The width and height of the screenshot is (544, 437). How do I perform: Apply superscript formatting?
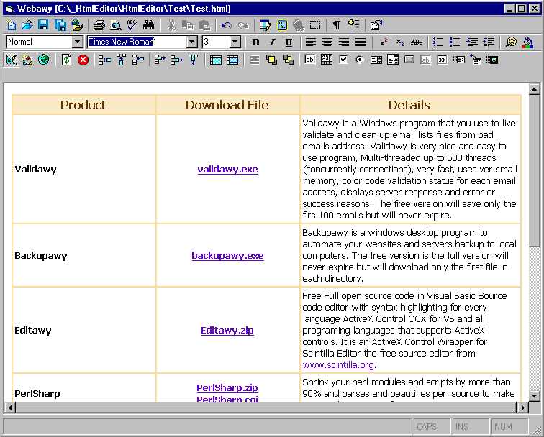(x=384, y=42)
